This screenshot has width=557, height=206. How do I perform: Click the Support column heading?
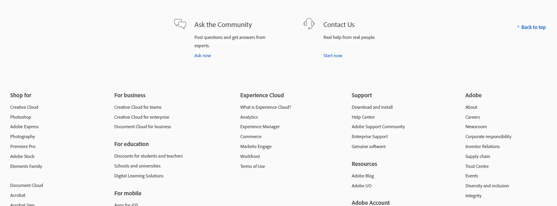(x=361, y=95)
